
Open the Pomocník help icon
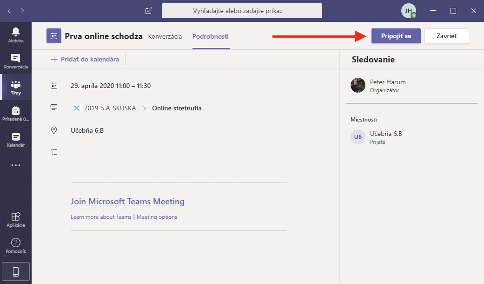tap(16, 245)
